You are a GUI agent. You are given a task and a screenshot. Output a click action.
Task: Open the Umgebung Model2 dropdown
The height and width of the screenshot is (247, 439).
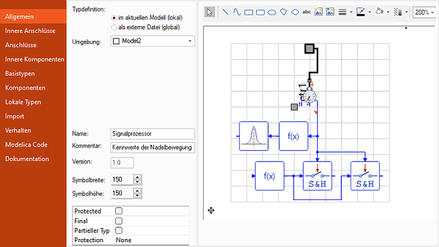click(x=152, y=41)
